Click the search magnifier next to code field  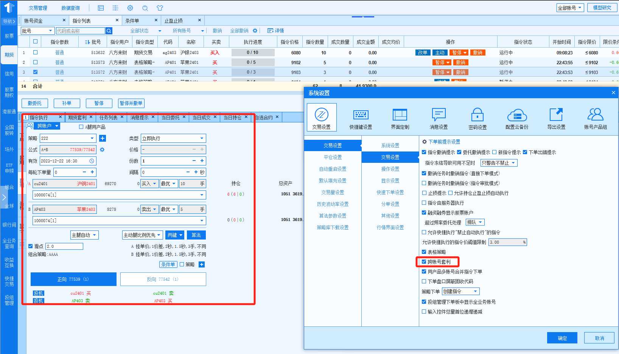(x=109, y=31)
